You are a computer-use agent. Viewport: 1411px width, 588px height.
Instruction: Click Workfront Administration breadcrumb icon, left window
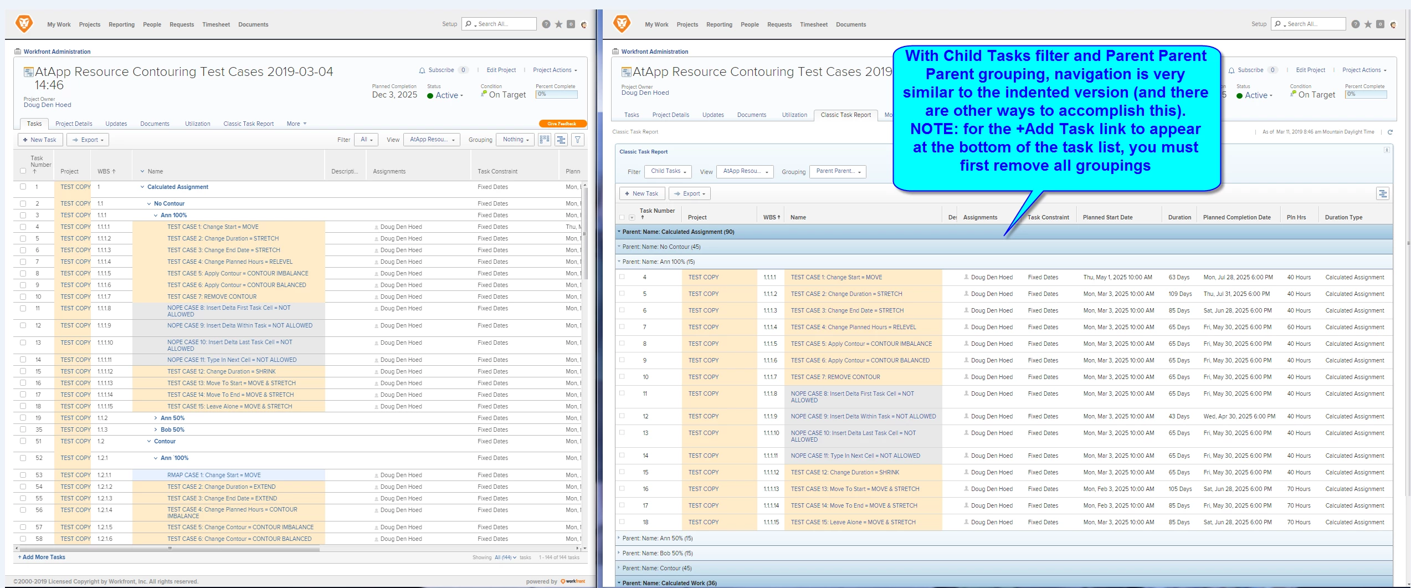point(18,52)
